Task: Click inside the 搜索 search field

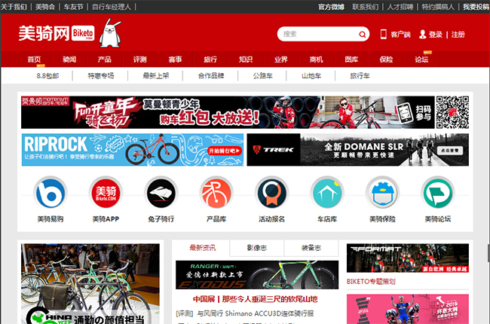Action: tap(317, 35)
